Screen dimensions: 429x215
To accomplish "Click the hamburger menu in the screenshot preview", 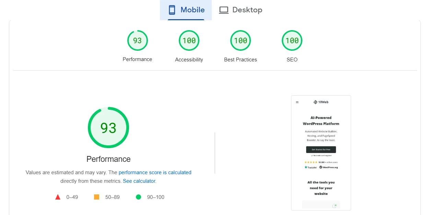I will point(297,102).
